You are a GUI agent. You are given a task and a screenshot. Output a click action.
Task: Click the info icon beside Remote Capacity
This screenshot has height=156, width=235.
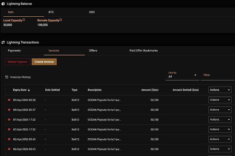[61, 20]
